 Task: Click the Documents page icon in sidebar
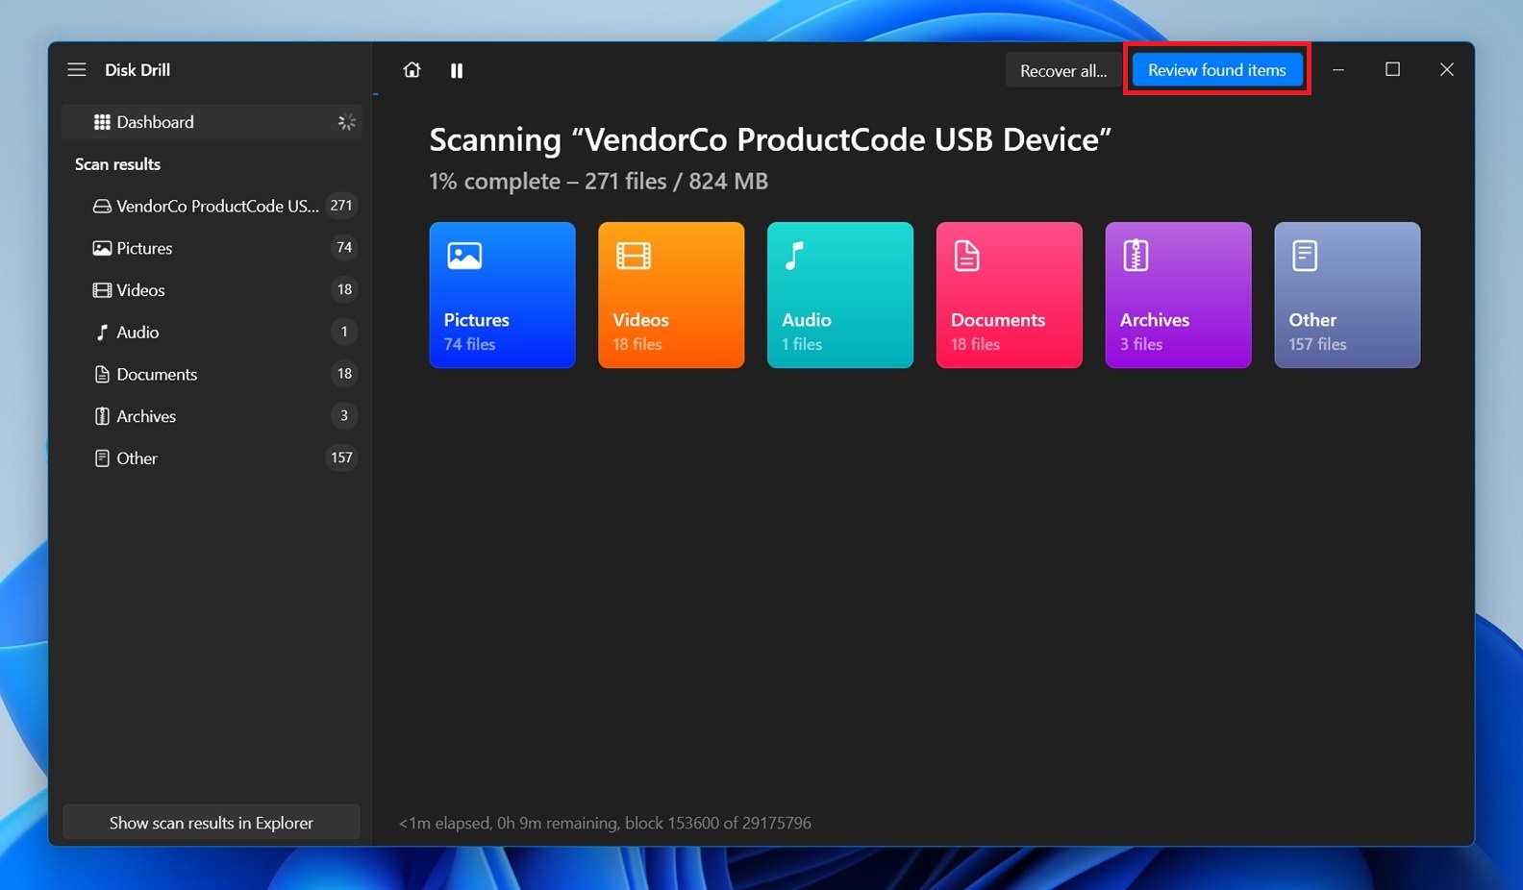click(x=102, y=375)
